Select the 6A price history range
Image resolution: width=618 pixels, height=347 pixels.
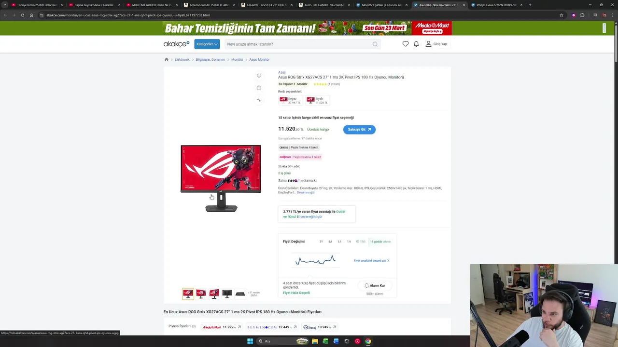(330, 241)
